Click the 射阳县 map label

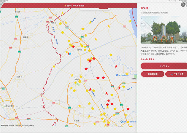pyautogui.click(x=134, y=79)
